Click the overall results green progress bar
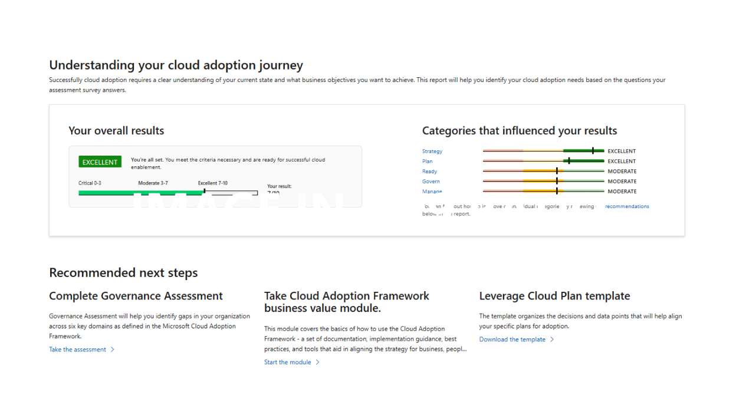The height and width of the screenshot is (415, 736). [x=140, y=193]
